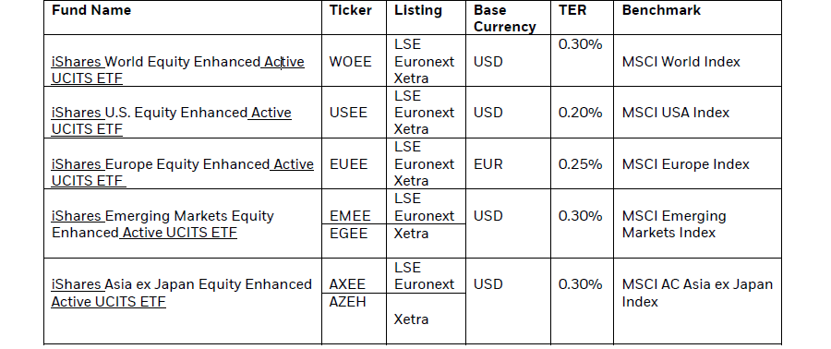Click the Fund Name column header

(91, 10)
